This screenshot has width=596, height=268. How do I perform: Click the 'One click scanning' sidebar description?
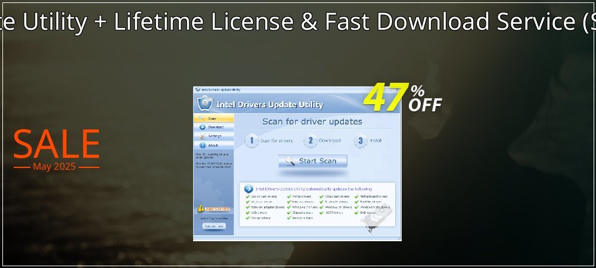212,156
